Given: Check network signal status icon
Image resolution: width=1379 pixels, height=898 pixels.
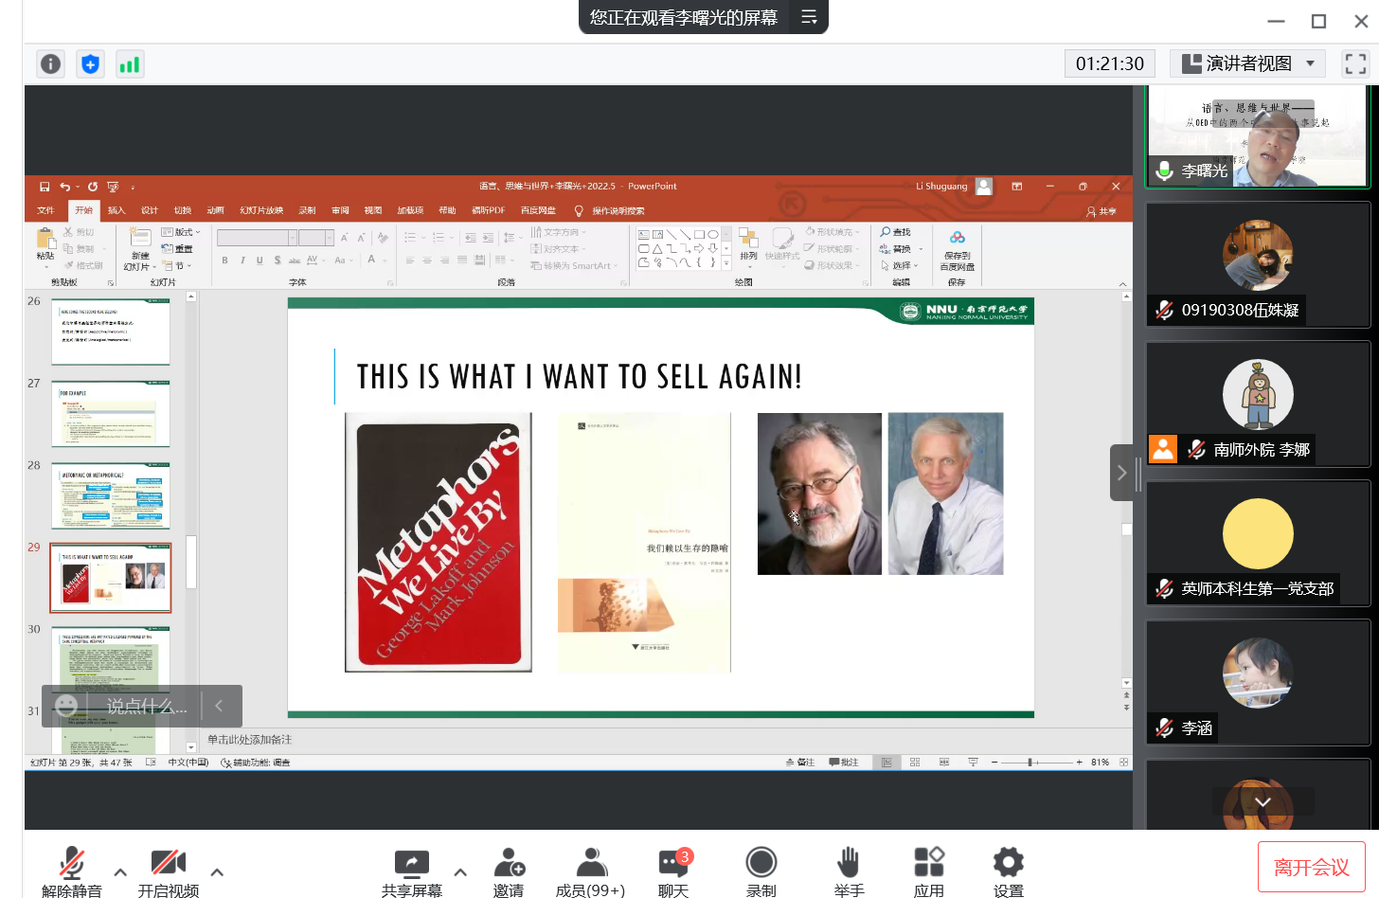Looking at the screenshot, I should [x=130, y=63].
